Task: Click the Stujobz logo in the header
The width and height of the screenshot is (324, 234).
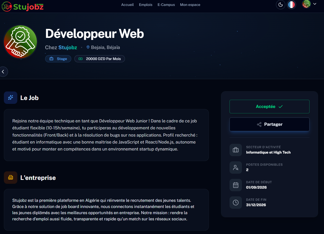Action: (x=23, y=6)
